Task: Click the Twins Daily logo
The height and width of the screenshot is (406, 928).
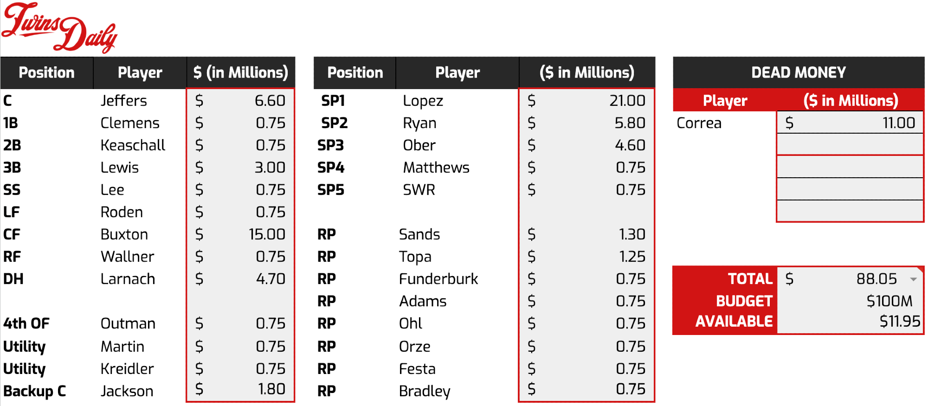Action: [x=59, y=27]
